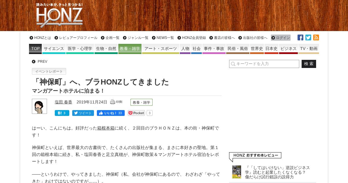Open HONZ会員登録 link

click(x=192, y=38)
